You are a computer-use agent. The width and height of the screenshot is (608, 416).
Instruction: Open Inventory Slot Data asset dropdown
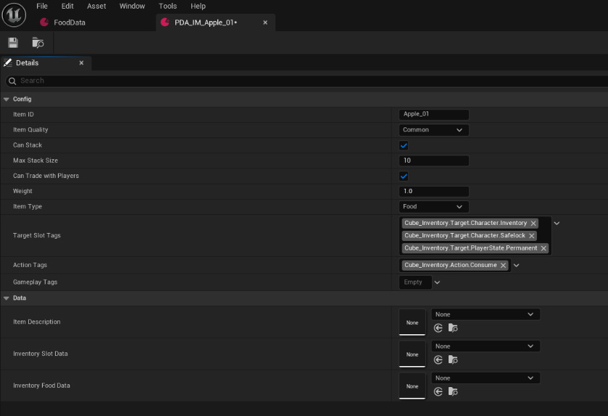tap(486, 347)
